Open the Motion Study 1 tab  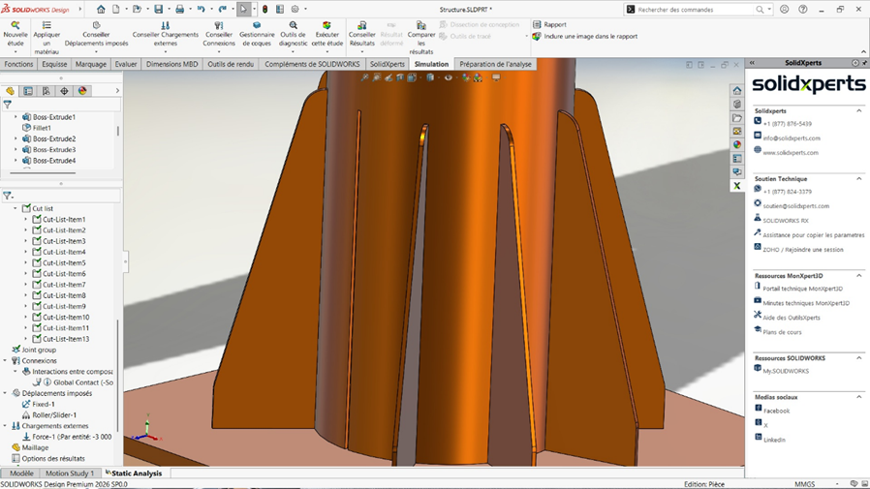pyautogui.click(x=70, y=474)
